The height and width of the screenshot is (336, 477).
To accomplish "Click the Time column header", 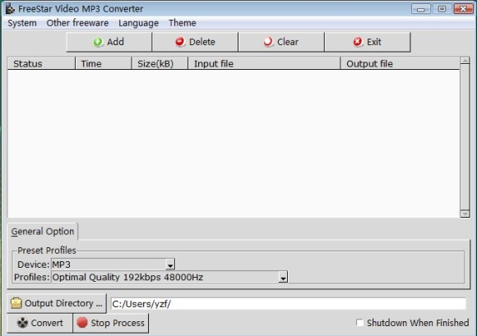I will [x=104, y=63].
